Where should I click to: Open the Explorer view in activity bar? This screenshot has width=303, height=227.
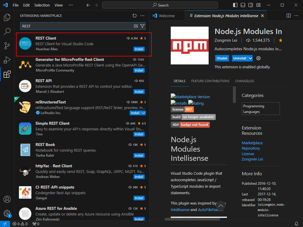(x=7, y=17)
